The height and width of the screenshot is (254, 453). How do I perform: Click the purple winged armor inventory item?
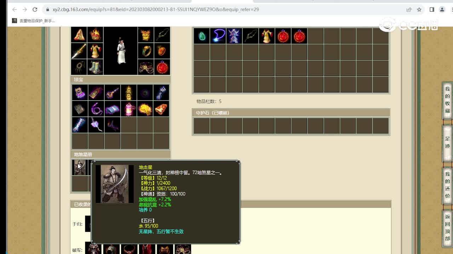[x=234, y=36]
